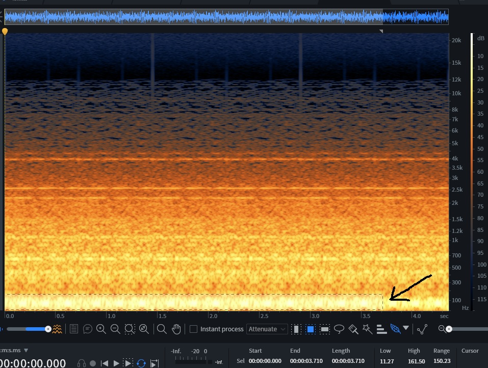
Task: Click the waveform overview strip at top
Action: pos(226,17)
